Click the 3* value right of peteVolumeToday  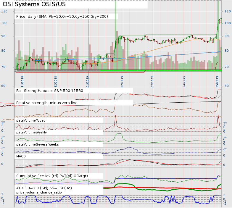tap(225, 123)
